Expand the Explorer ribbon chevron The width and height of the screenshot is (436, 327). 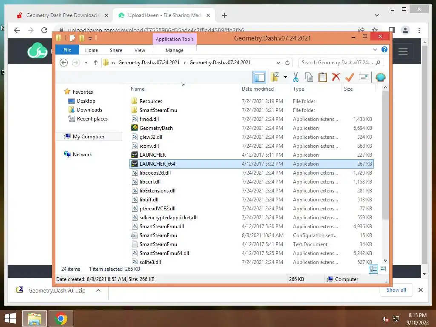click(x=375, y=49)
